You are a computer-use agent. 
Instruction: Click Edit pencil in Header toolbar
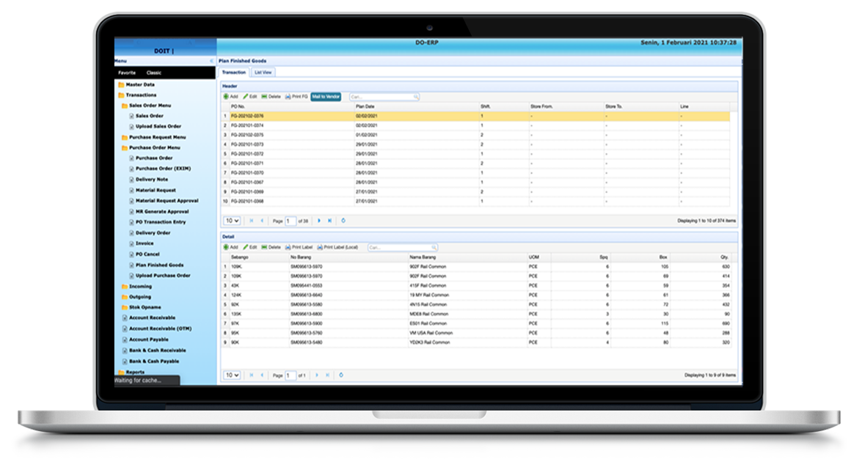(x=246, y=97)
